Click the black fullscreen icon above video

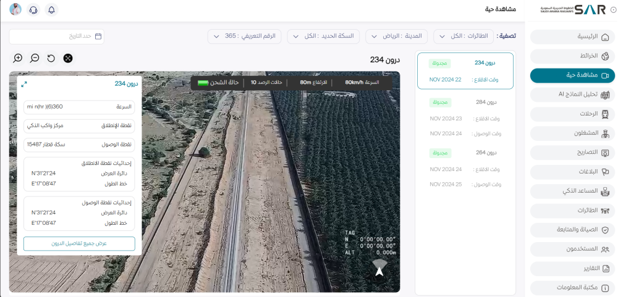68,58
